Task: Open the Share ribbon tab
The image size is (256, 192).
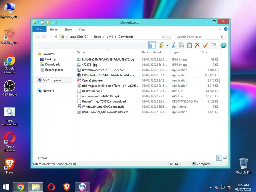Action: pos(68,29)
